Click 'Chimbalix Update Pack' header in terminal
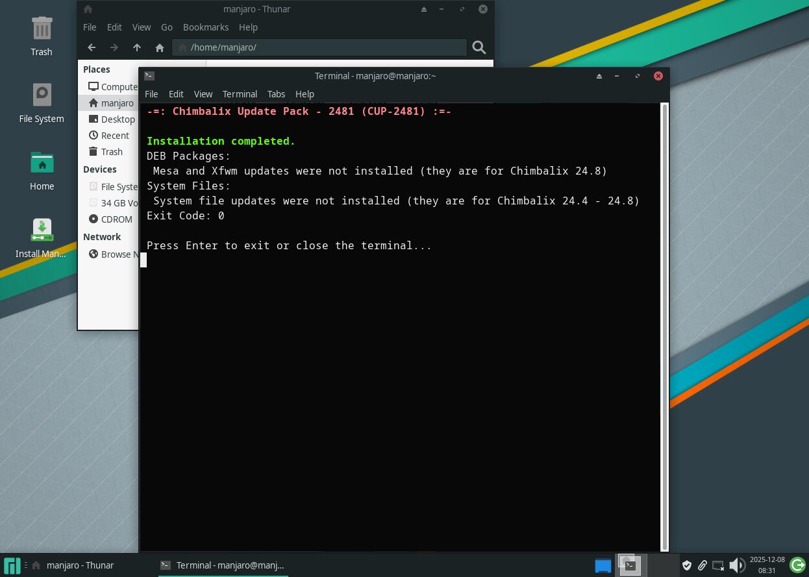 point(299,111)
